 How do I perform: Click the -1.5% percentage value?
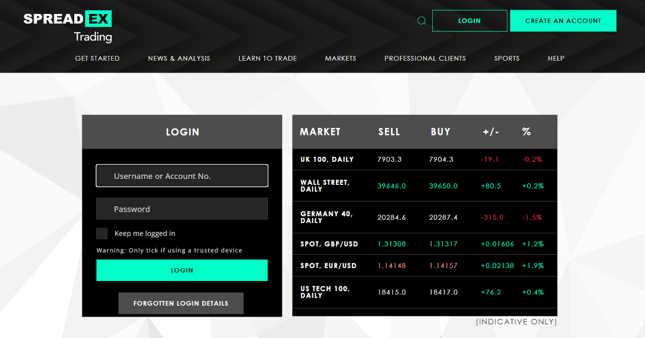click(532, 218)
